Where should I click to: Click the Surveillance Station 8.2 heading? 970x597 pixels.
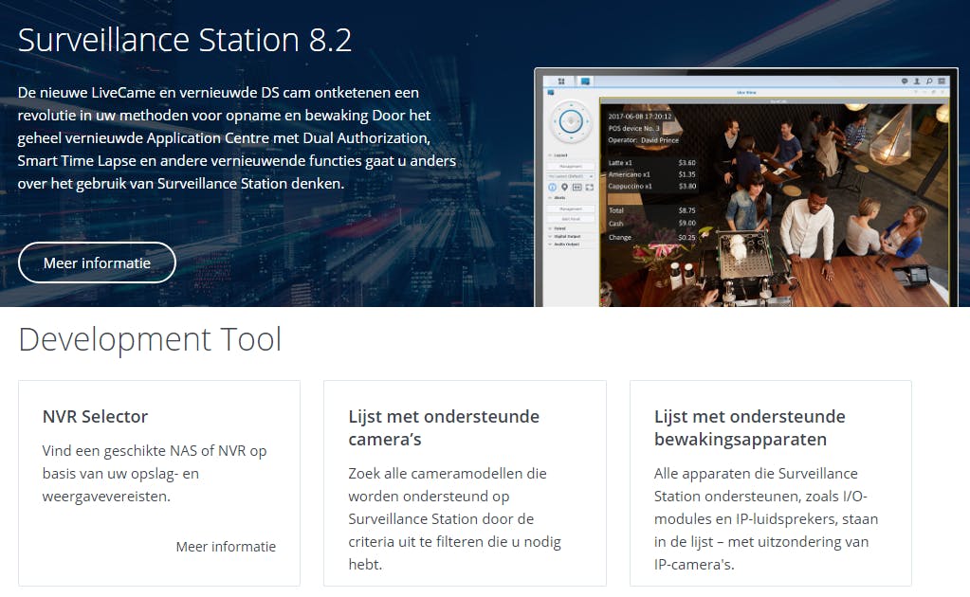coord(184,40)
